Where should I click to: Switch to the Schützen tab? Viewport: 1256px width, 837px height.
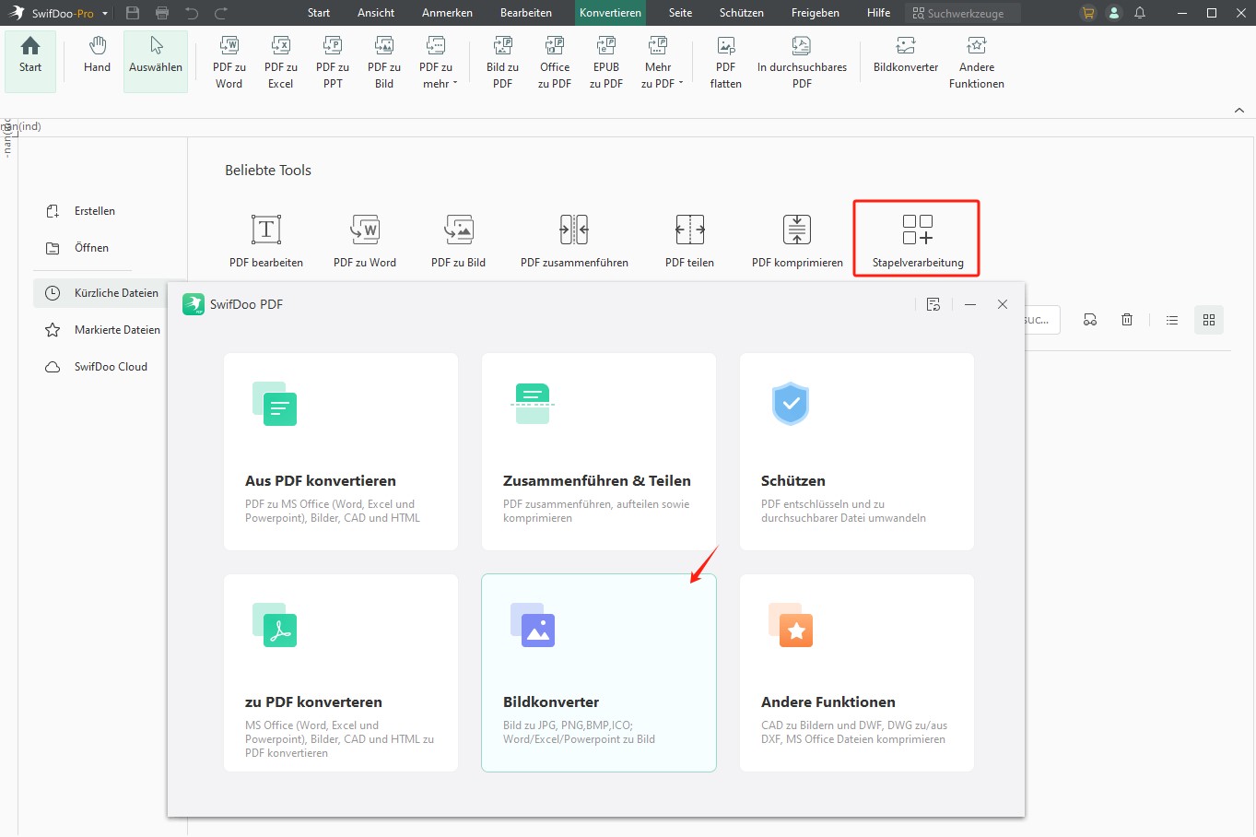742,13
